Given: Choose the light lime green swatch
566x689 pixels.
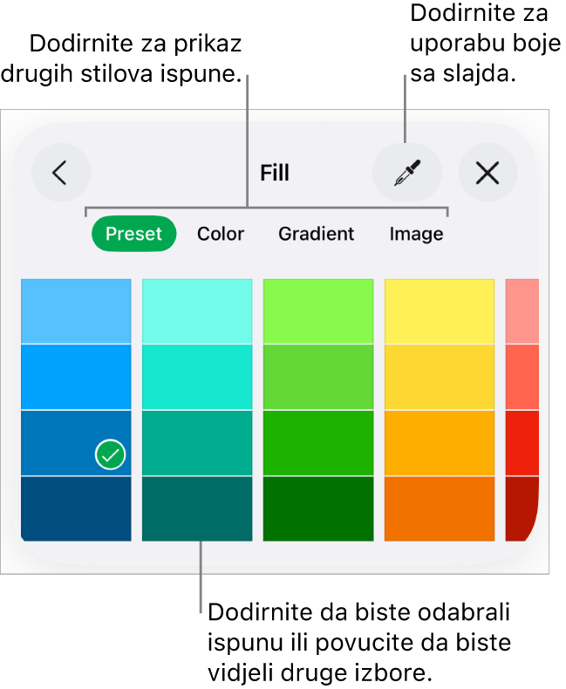Looking at the screenshot, I should click(x=318, y=311).
